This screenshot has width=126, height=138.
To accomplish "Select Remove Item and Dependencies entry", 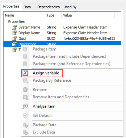I will click(x=61, y=97).
